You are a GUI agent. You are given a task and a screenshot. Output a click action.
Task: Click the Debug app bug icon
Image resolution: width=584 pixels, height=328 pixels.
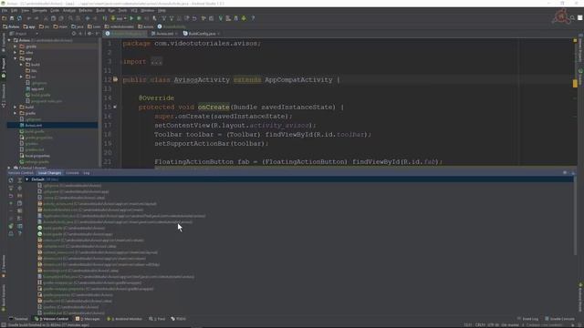(x=139, y=18)
